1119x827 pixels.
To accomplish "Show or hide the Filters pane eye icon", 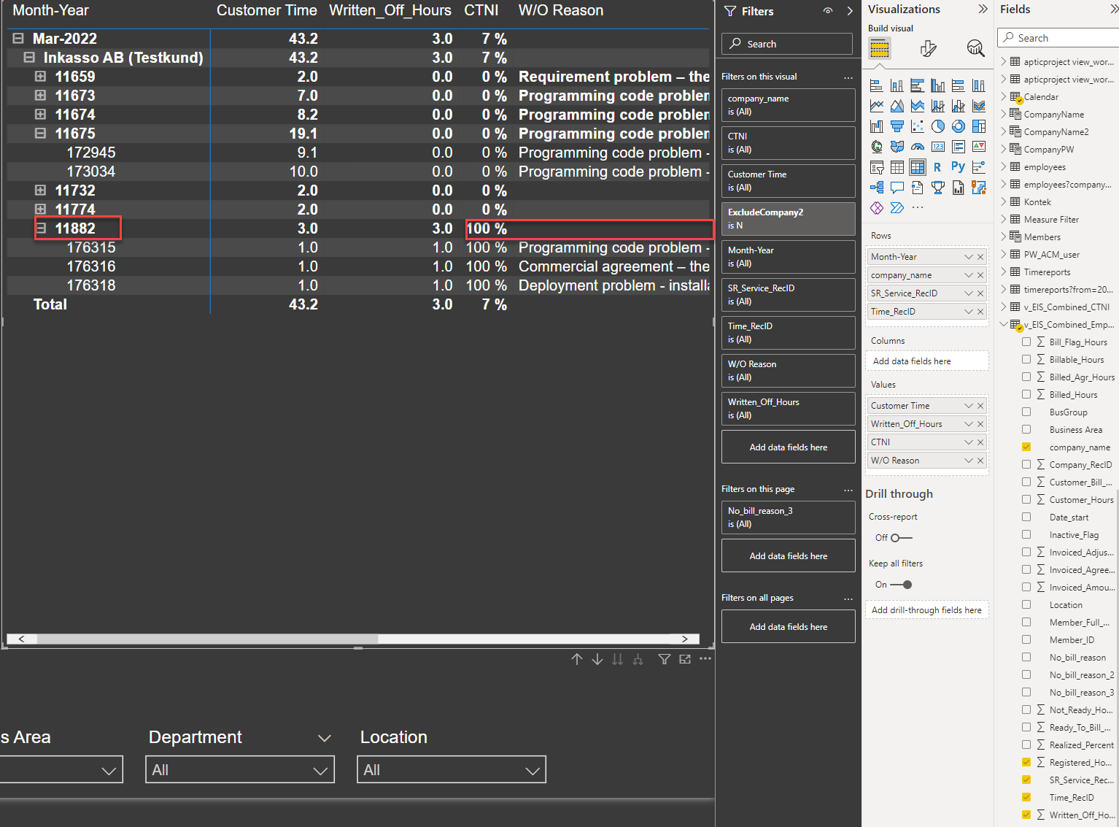I will tap(828, 11).
